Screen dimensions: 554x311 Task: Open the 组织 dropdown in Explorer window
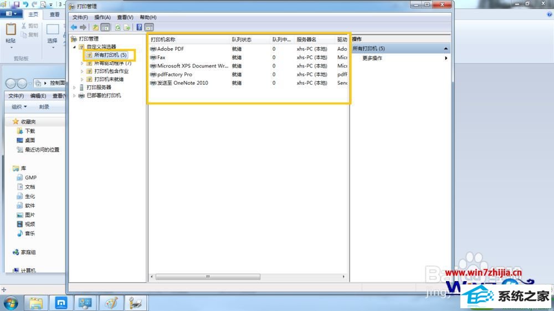pyautogui.click(x=19, y=107)
